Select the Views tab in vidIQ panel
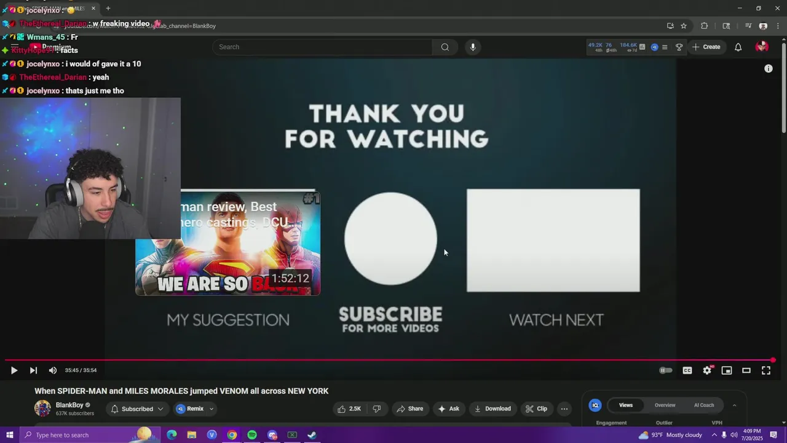Viewport: 787px width, 443px height. coord(626,405)
